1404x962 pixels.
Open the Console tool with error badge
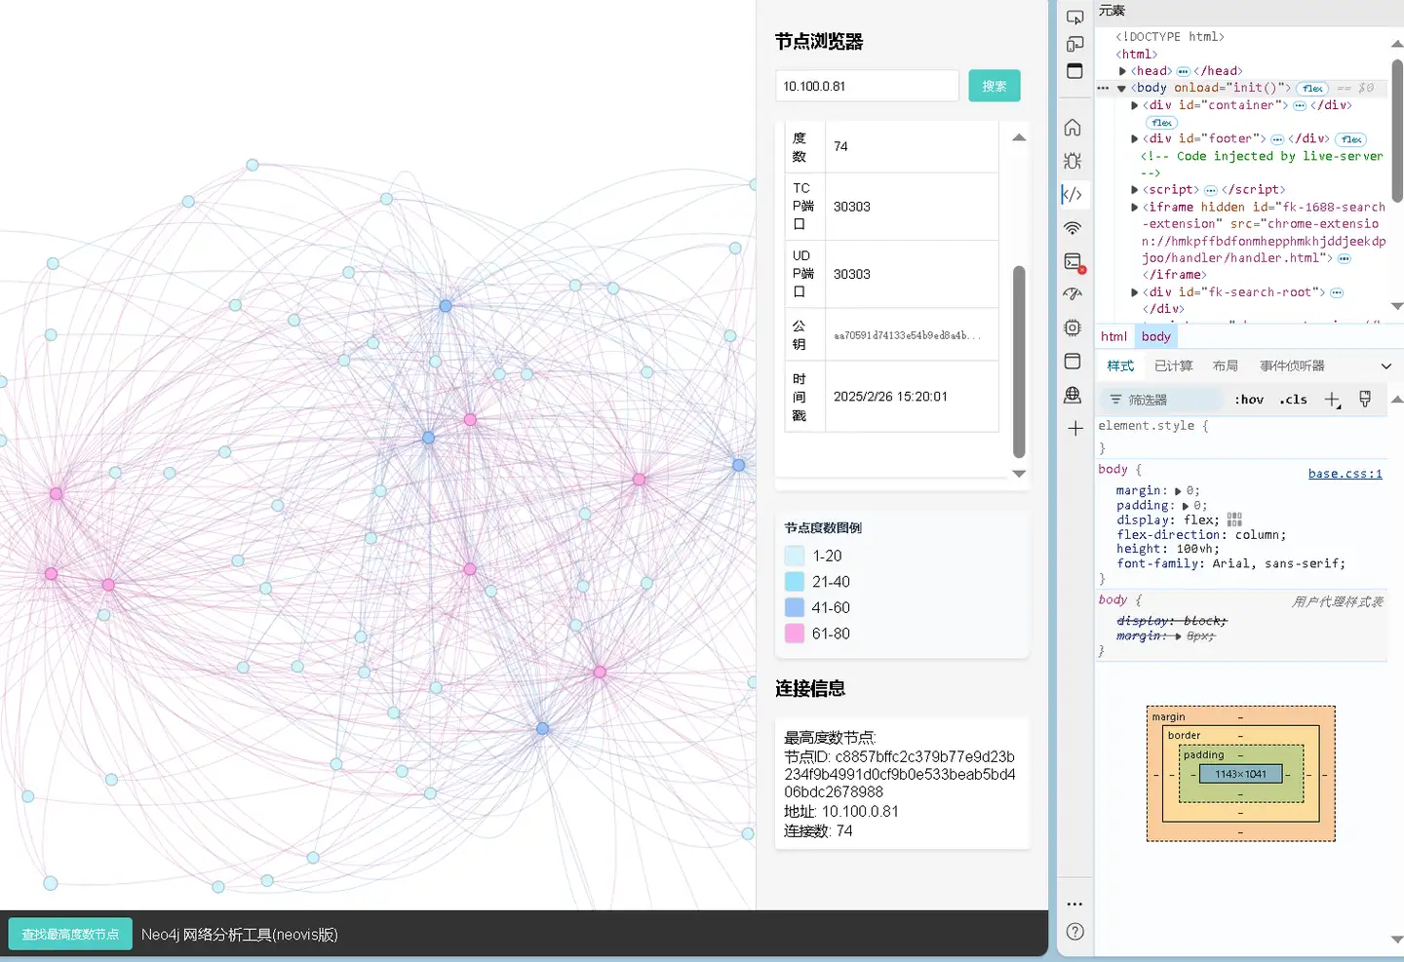(x=1073, y=261)
